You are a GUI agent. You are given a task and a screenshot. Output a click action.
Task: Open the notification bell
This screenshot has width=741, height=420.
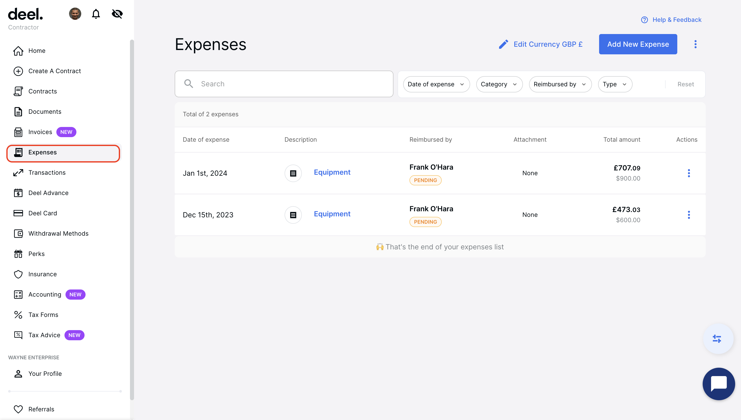pos(96,13)
